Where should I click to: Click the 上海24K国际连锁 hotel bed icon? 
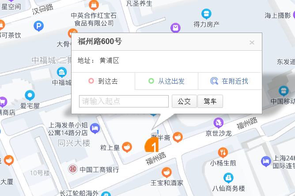266,161
